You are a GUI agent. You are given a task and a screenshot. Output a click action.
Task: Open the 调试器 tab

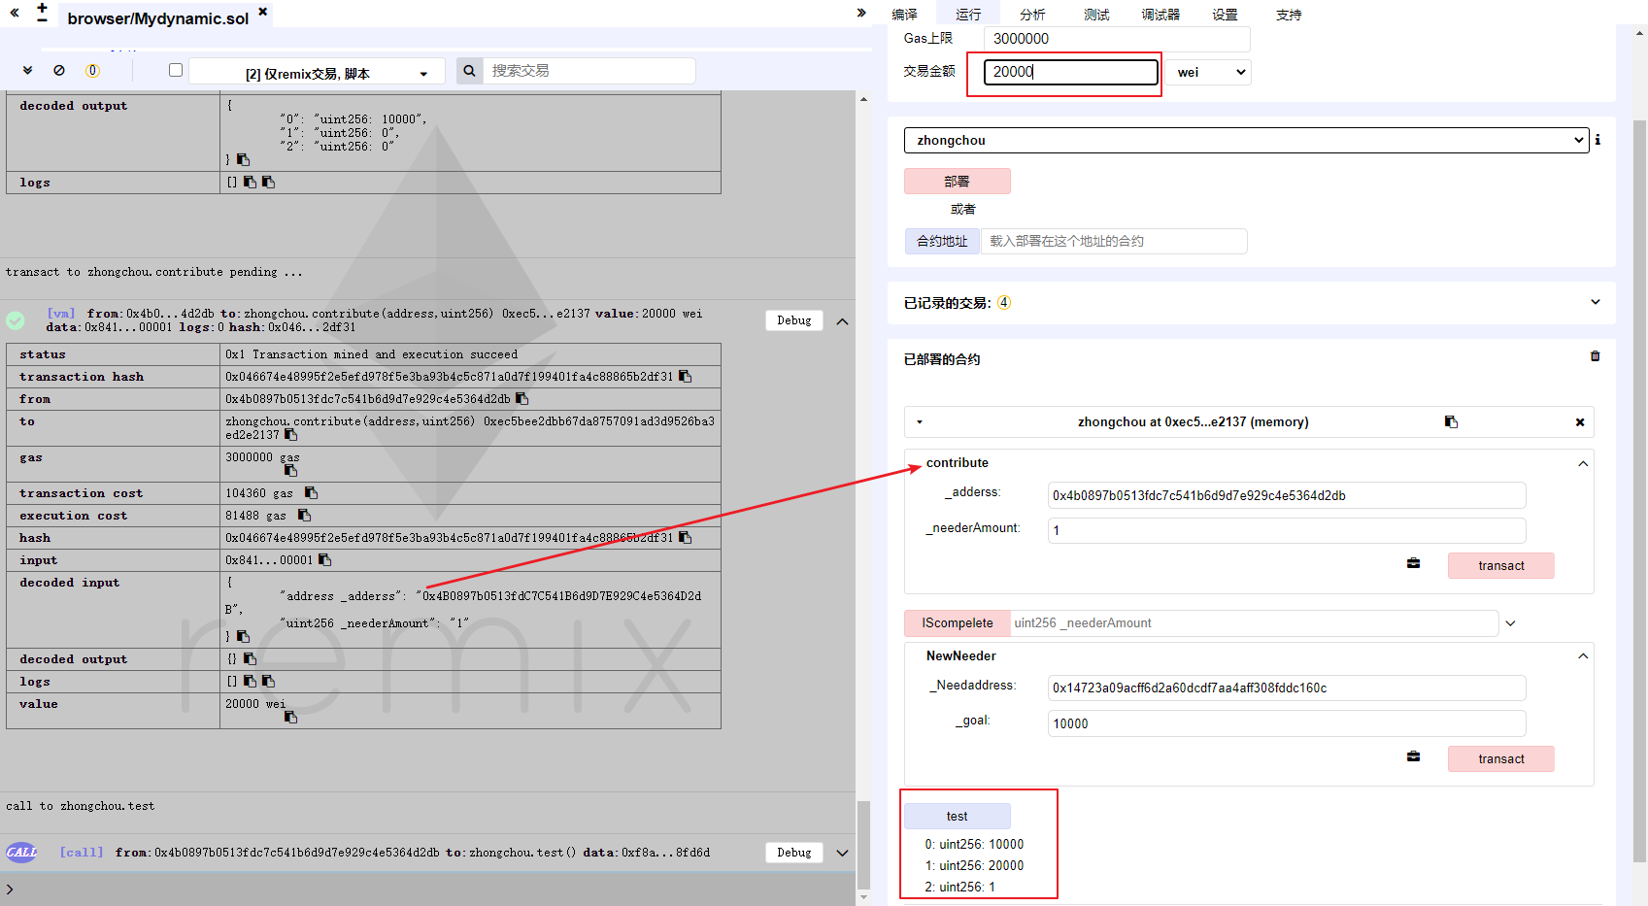pos(1160,15)
